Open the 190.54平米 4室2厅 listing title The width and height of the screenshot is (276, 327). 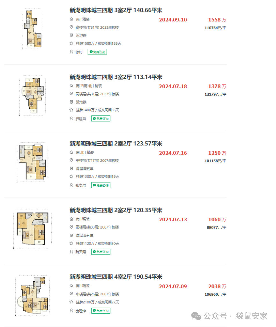click(116, 277)
